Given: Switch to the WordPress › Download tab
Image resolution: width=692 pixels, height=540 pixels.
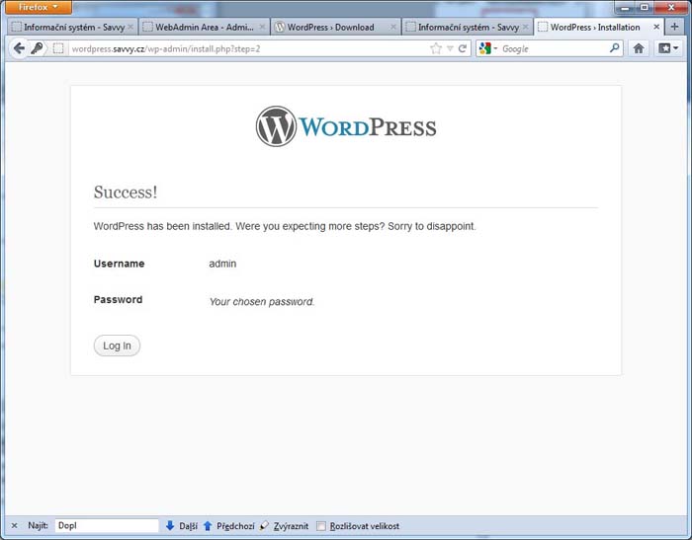Looking at the screenshot, I should [x=335, y=28].
